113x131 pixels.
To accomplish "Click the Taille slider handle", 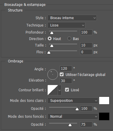I will [52, 46].
